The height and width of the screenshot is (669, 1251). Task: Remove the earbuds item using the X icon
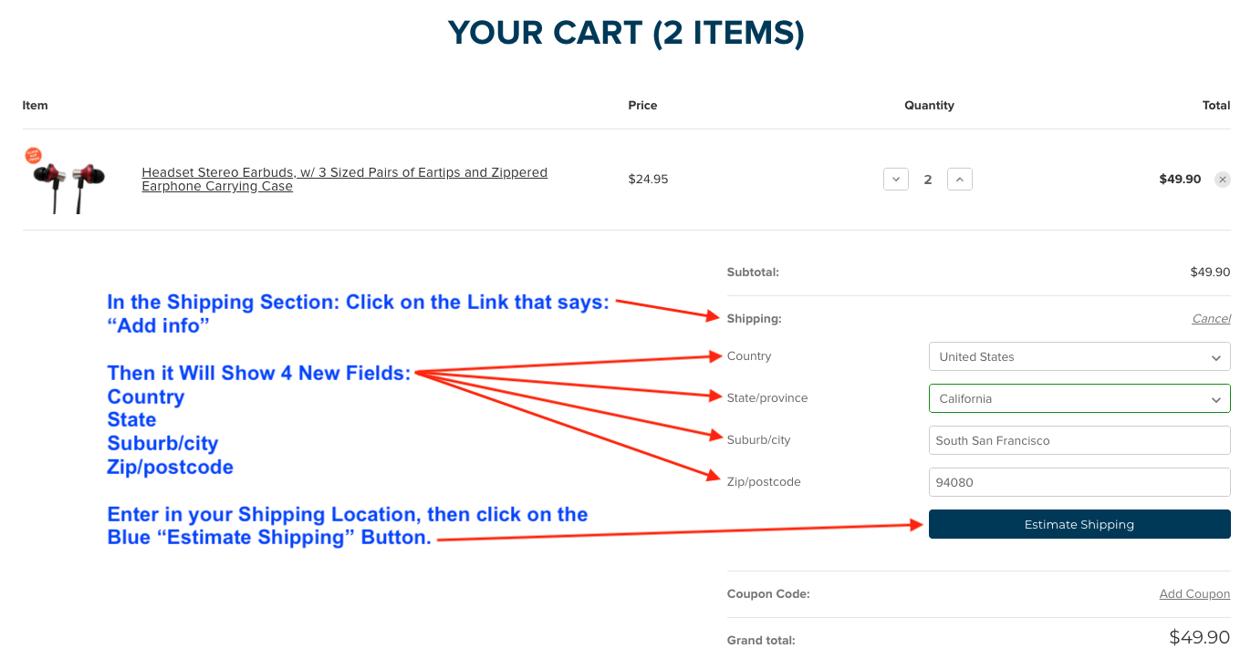(1223, 179)
